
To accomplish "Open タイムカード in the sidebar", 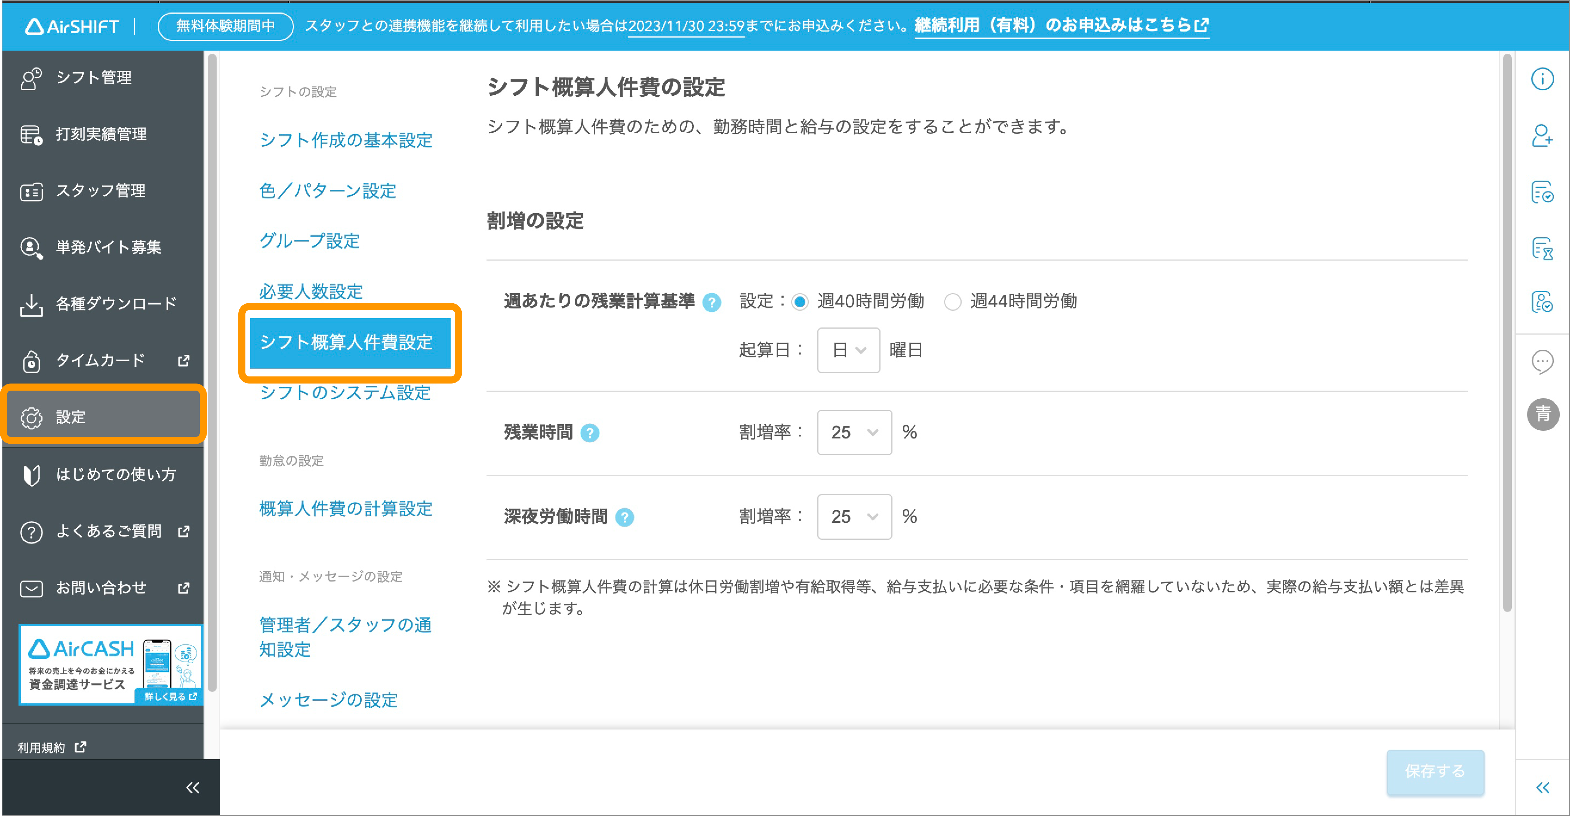I will [102, 360].
